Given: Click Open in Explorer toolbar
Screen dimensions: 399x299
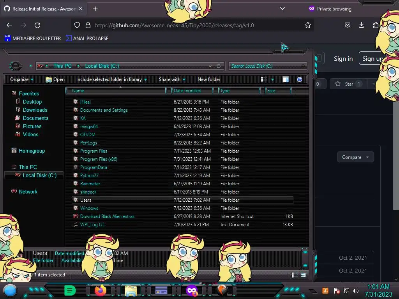Looking at the screenshot, I should point(55,79).
